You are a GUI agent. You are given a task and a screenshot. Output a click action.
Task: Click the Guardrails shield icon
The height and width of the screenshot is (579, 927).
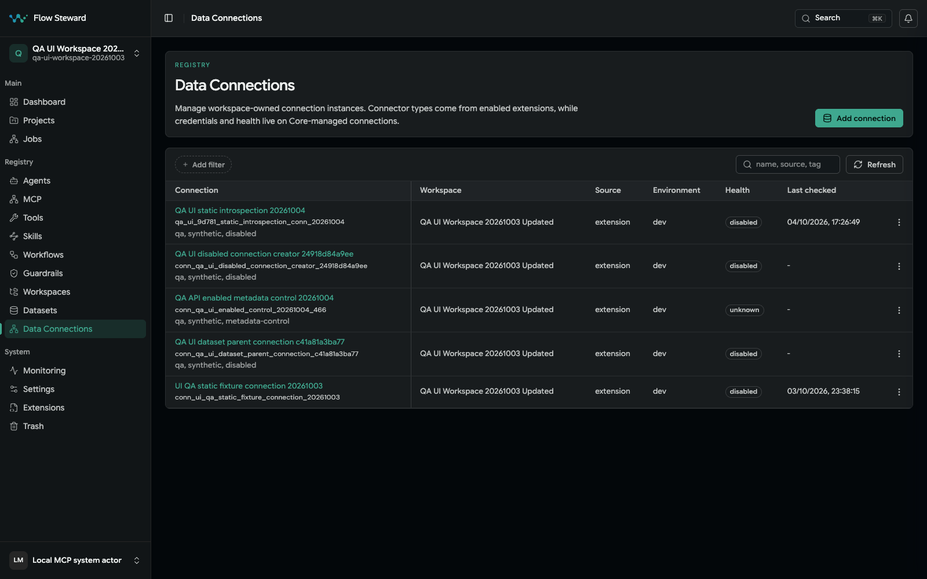[x=14, y=273]
